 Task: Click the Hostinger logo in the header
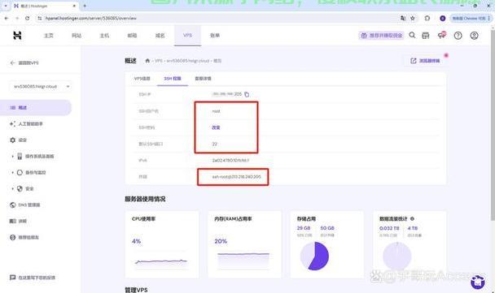(17, 35)
